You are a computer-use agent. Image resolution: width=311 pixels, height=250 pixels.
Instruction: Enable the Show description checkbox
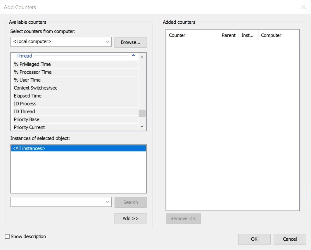point(7,236)
